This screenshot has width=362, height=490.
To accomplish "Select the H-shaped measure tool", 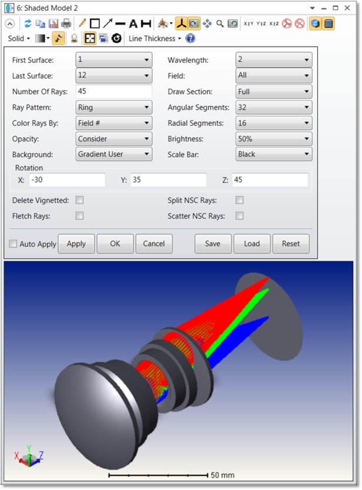I will pyautogui.click(x=146, y=24).
